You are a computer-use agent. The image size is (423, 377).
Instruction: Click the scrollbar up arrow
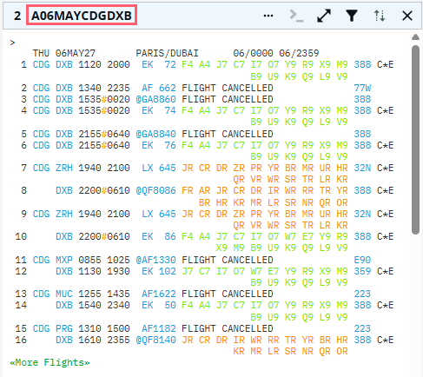[x=415, y=37]
